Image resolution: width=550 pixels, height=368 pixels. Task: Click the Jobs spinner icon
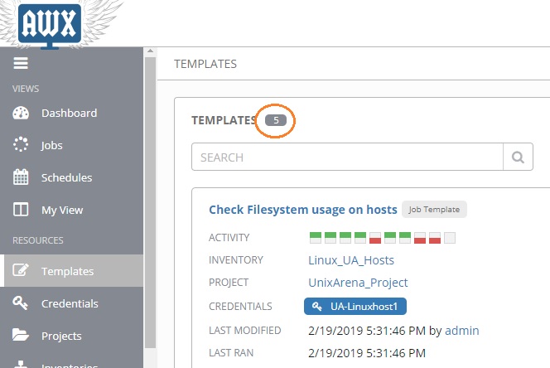click(22, 146)
